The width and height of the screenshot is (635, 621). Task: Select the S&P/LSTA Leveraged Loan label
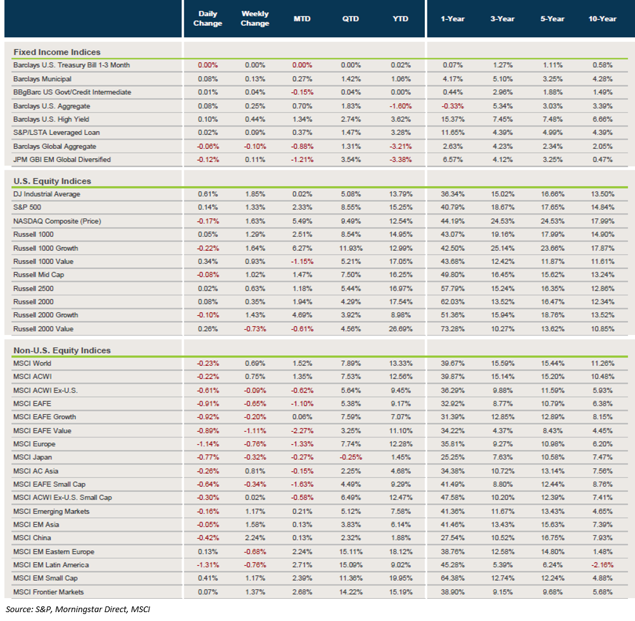(56, 133)
